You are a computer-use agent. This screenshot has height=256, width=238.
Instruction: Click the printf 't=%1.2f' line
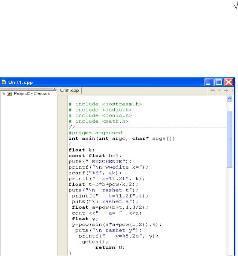[110, 196]
